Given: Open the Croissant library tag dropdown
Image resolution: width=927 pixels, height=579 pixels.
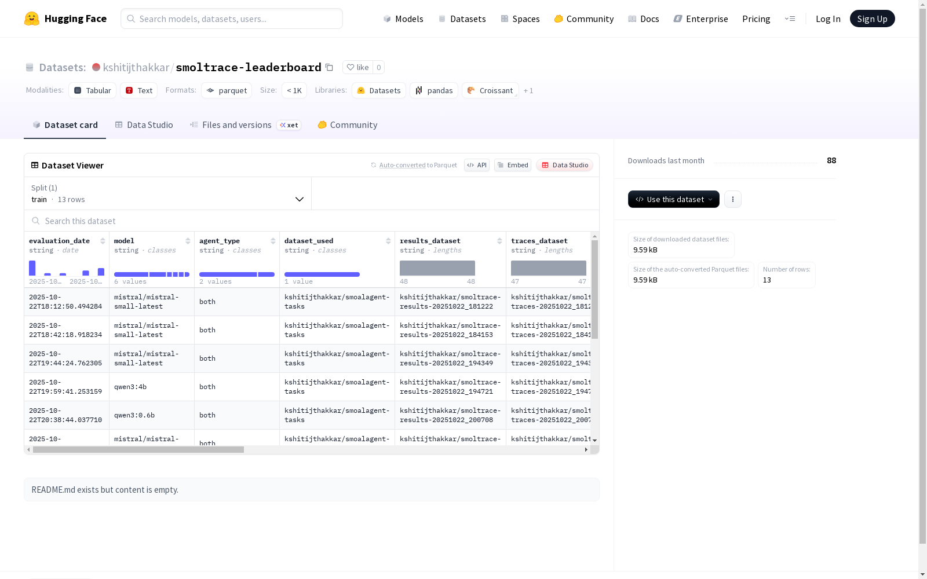Looking at the screenshot, I should pos(490,90).
